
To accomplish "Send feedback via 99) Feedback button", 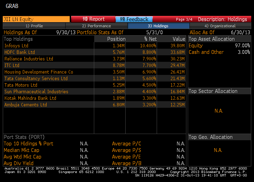I will point(134,19).
